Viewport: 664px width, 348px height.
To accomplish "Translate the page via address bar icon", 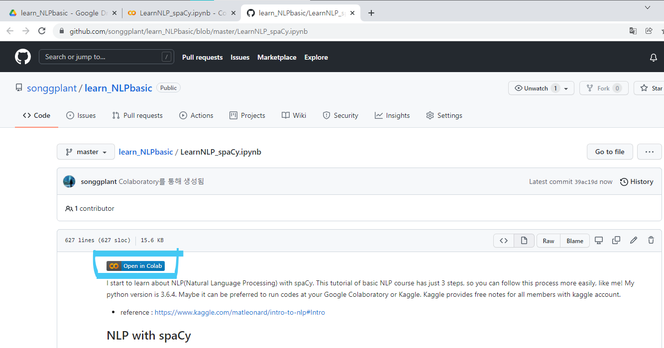I will 633,30.
